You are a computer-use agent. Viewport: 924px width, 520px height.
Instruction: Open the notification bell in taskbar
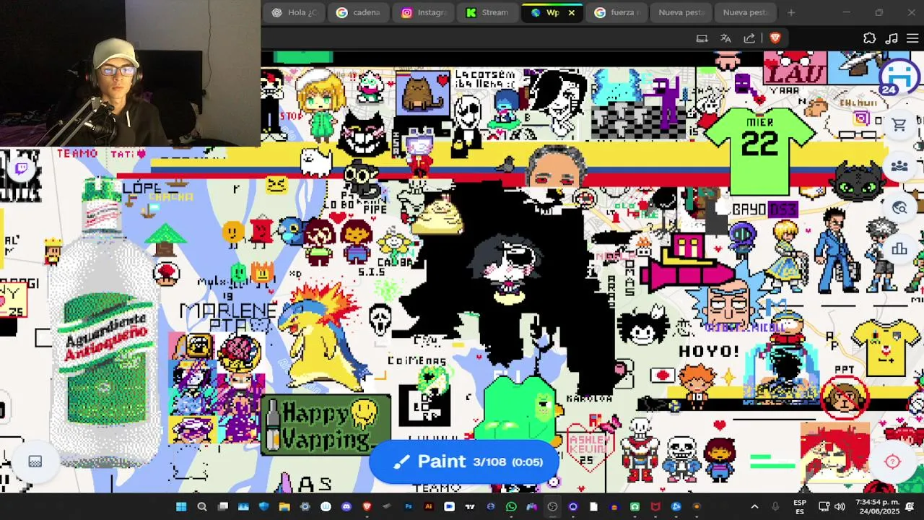coord(910,506)
